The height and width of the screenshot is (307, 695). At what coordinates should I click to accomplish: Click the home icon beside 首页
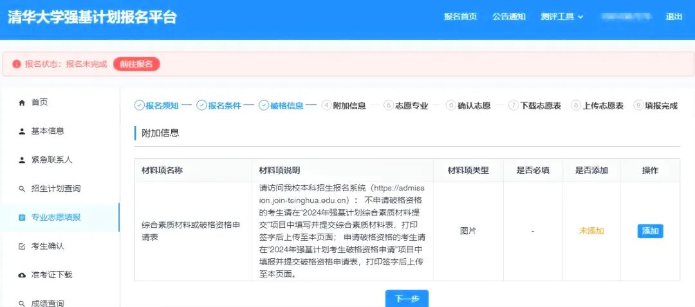click(22, 102)
